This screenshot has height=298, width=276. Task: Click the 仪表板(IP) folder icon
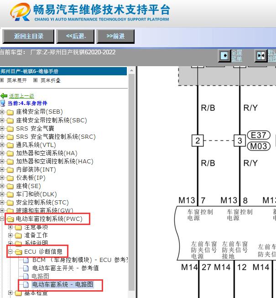click(x=10, y=178)
